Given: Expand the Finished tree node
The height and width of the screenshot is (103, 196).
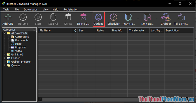Looking at the screenshot, I should pyautogui.click(x=4, y=58).
